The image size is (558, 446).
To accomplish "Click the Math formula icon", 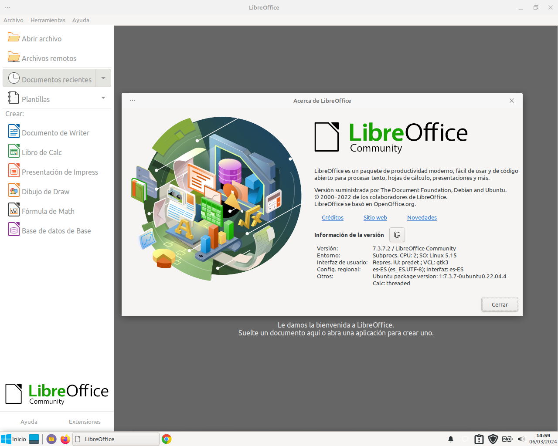I will [x=14, y=209].
